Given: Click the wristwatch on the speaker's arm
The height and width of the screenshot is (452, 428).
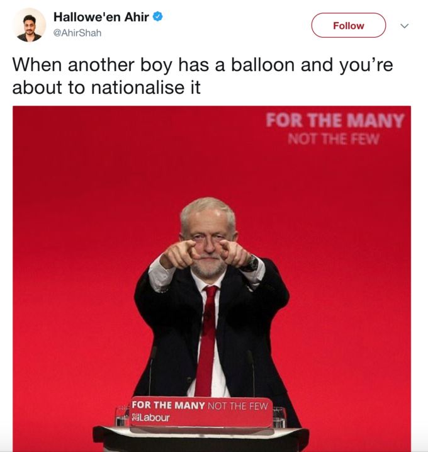Looking at the screenshot, I should pos(252,264).
